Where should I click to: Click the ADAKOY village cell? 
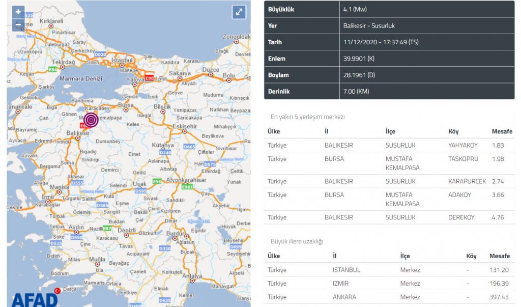(459, 195)
